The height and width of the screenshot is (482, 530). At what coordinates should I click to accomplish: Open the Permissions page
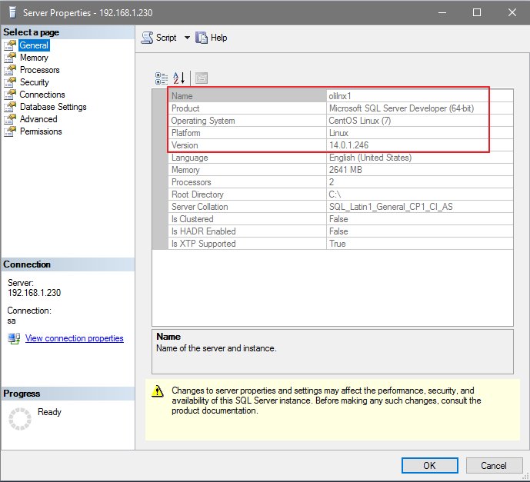click(41, 131)
